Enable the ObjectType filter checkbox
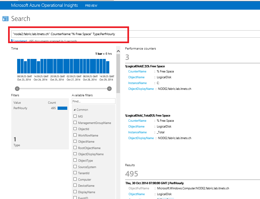The width and height of the screenshot is (260, 199). click(75, 160)
